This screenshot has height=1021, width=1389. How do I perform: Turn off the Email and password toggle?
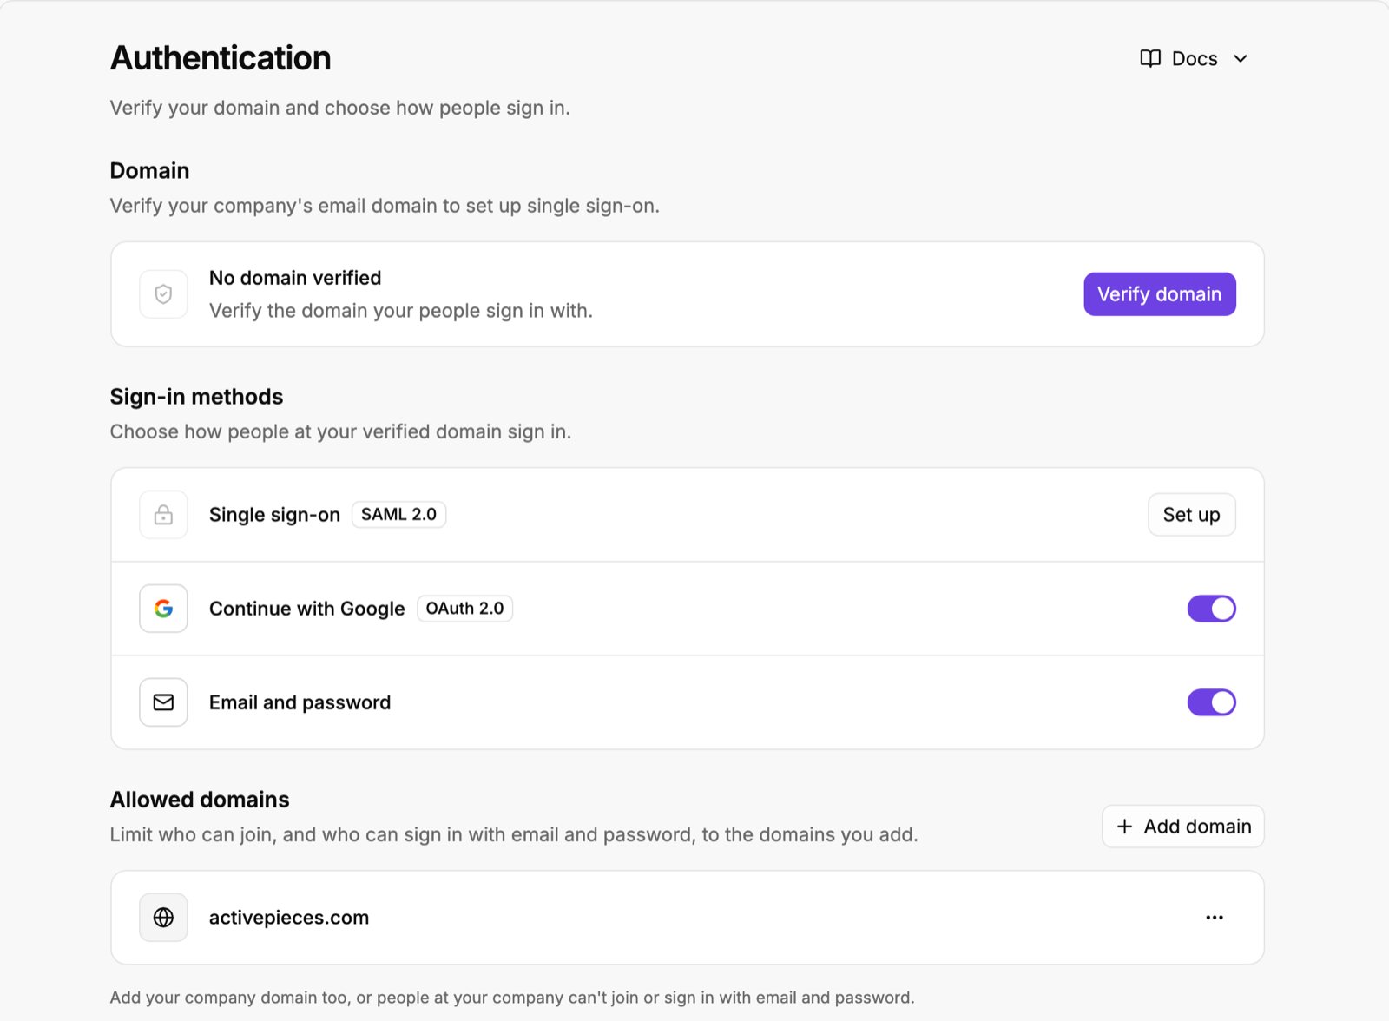[x=1211, y=702]
